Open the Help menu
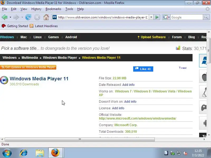Viewport: 211px width, 158px height. [80, 9]
